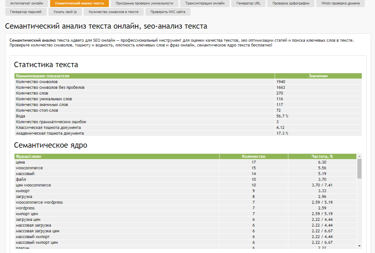The image size is (375, 253).
Task: Click the массовый импорт цен phrase
Action: [x=37, y=243]
